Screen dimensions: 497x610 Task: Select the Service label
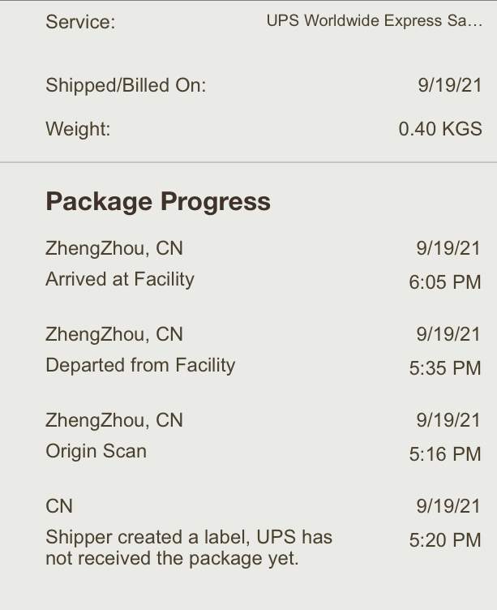click(x=80, y=23)
